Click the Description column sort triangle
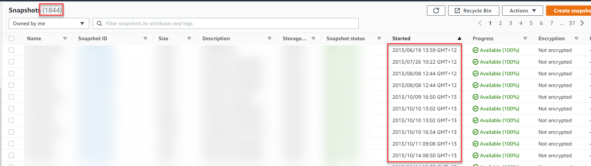The image size is (591, 166). tap(270, 38)
